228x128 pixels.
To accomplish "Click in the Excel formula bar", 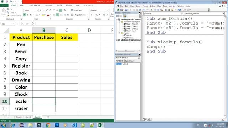I will [74, 24].
